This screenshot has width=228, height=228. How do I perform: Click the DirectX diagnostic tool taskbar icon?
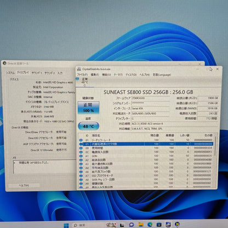(177, 224)
